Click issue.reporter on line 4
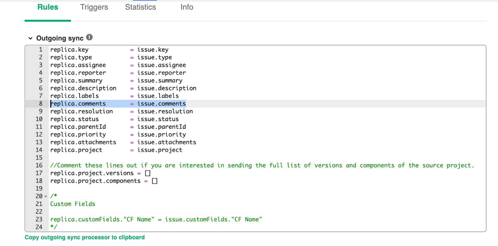Viewport: 498px width, 246px height. [162, 73]
